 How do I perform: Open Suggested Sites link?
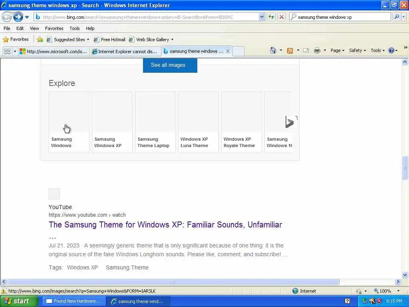[66, 40]
